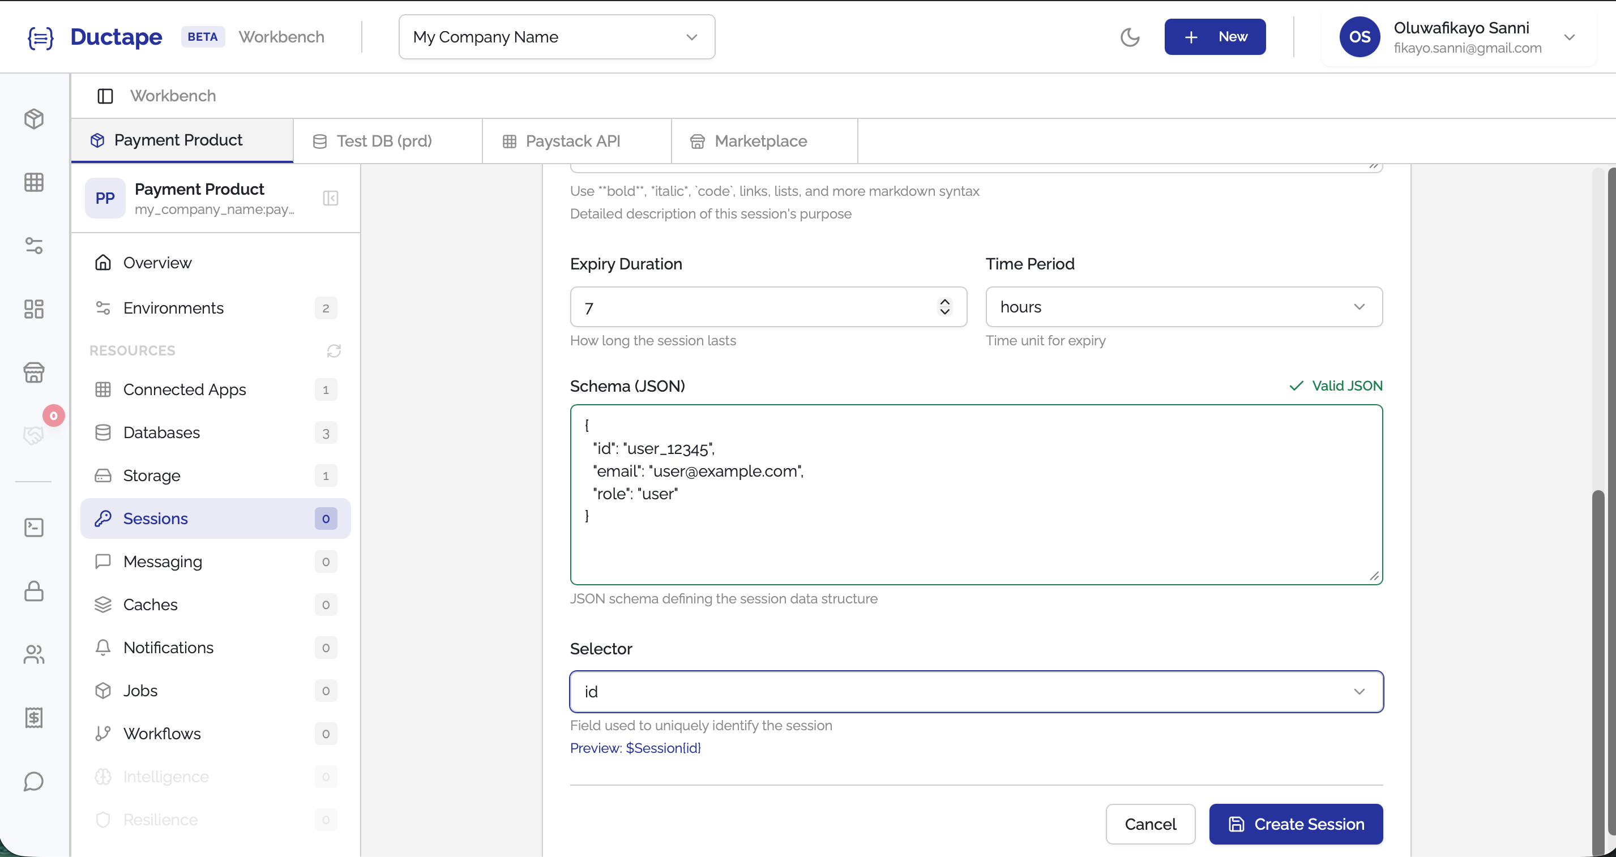Open the chat support bubble icon
1616x857 pixels.
coord(33,781)
